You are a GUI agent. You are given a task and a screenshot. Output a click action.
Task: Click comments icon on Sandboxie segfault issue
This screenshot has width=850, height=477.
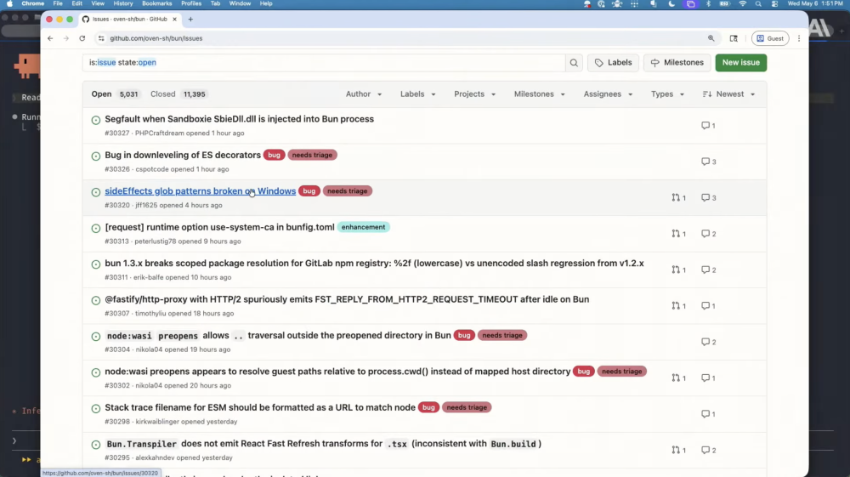pyautogui.click(x=708, y=126)
